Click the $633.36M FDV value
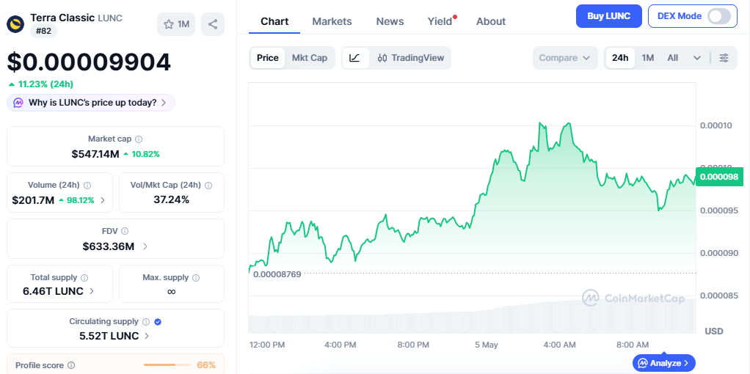The image size is (750, 374). [x=109, y=247]
